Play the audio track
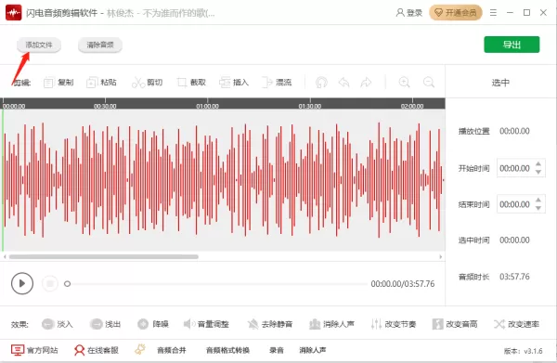Image resolution: width=557 pixels, height=363 pixels. (x=22, y=283)
